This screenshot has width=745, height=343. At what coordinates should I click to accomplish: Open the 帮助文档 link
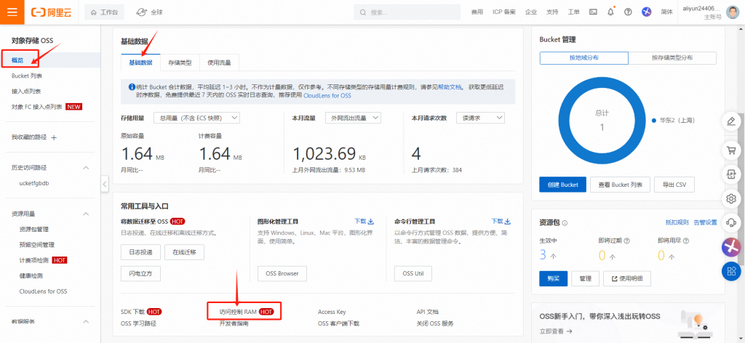click(450, 87)
